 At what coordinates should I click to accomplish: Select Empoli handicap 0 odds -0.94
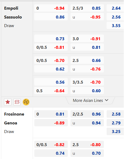(51, 8)
